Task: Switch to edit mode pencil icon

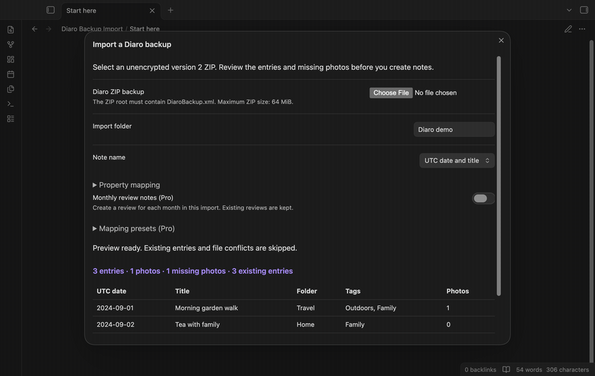Action: (x=568, y=29)
